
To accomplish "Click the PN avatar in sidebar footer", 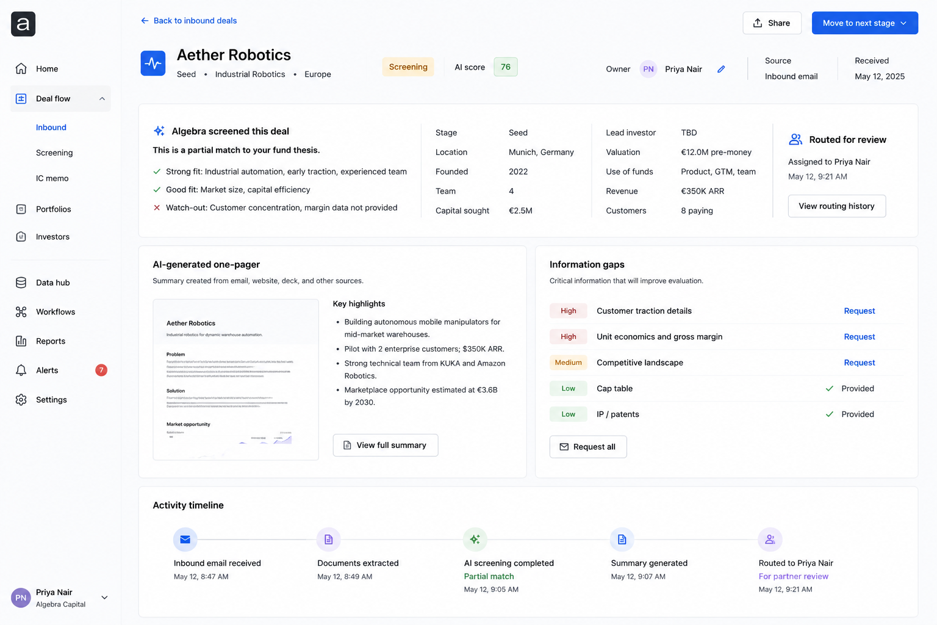I will point(21,598).
